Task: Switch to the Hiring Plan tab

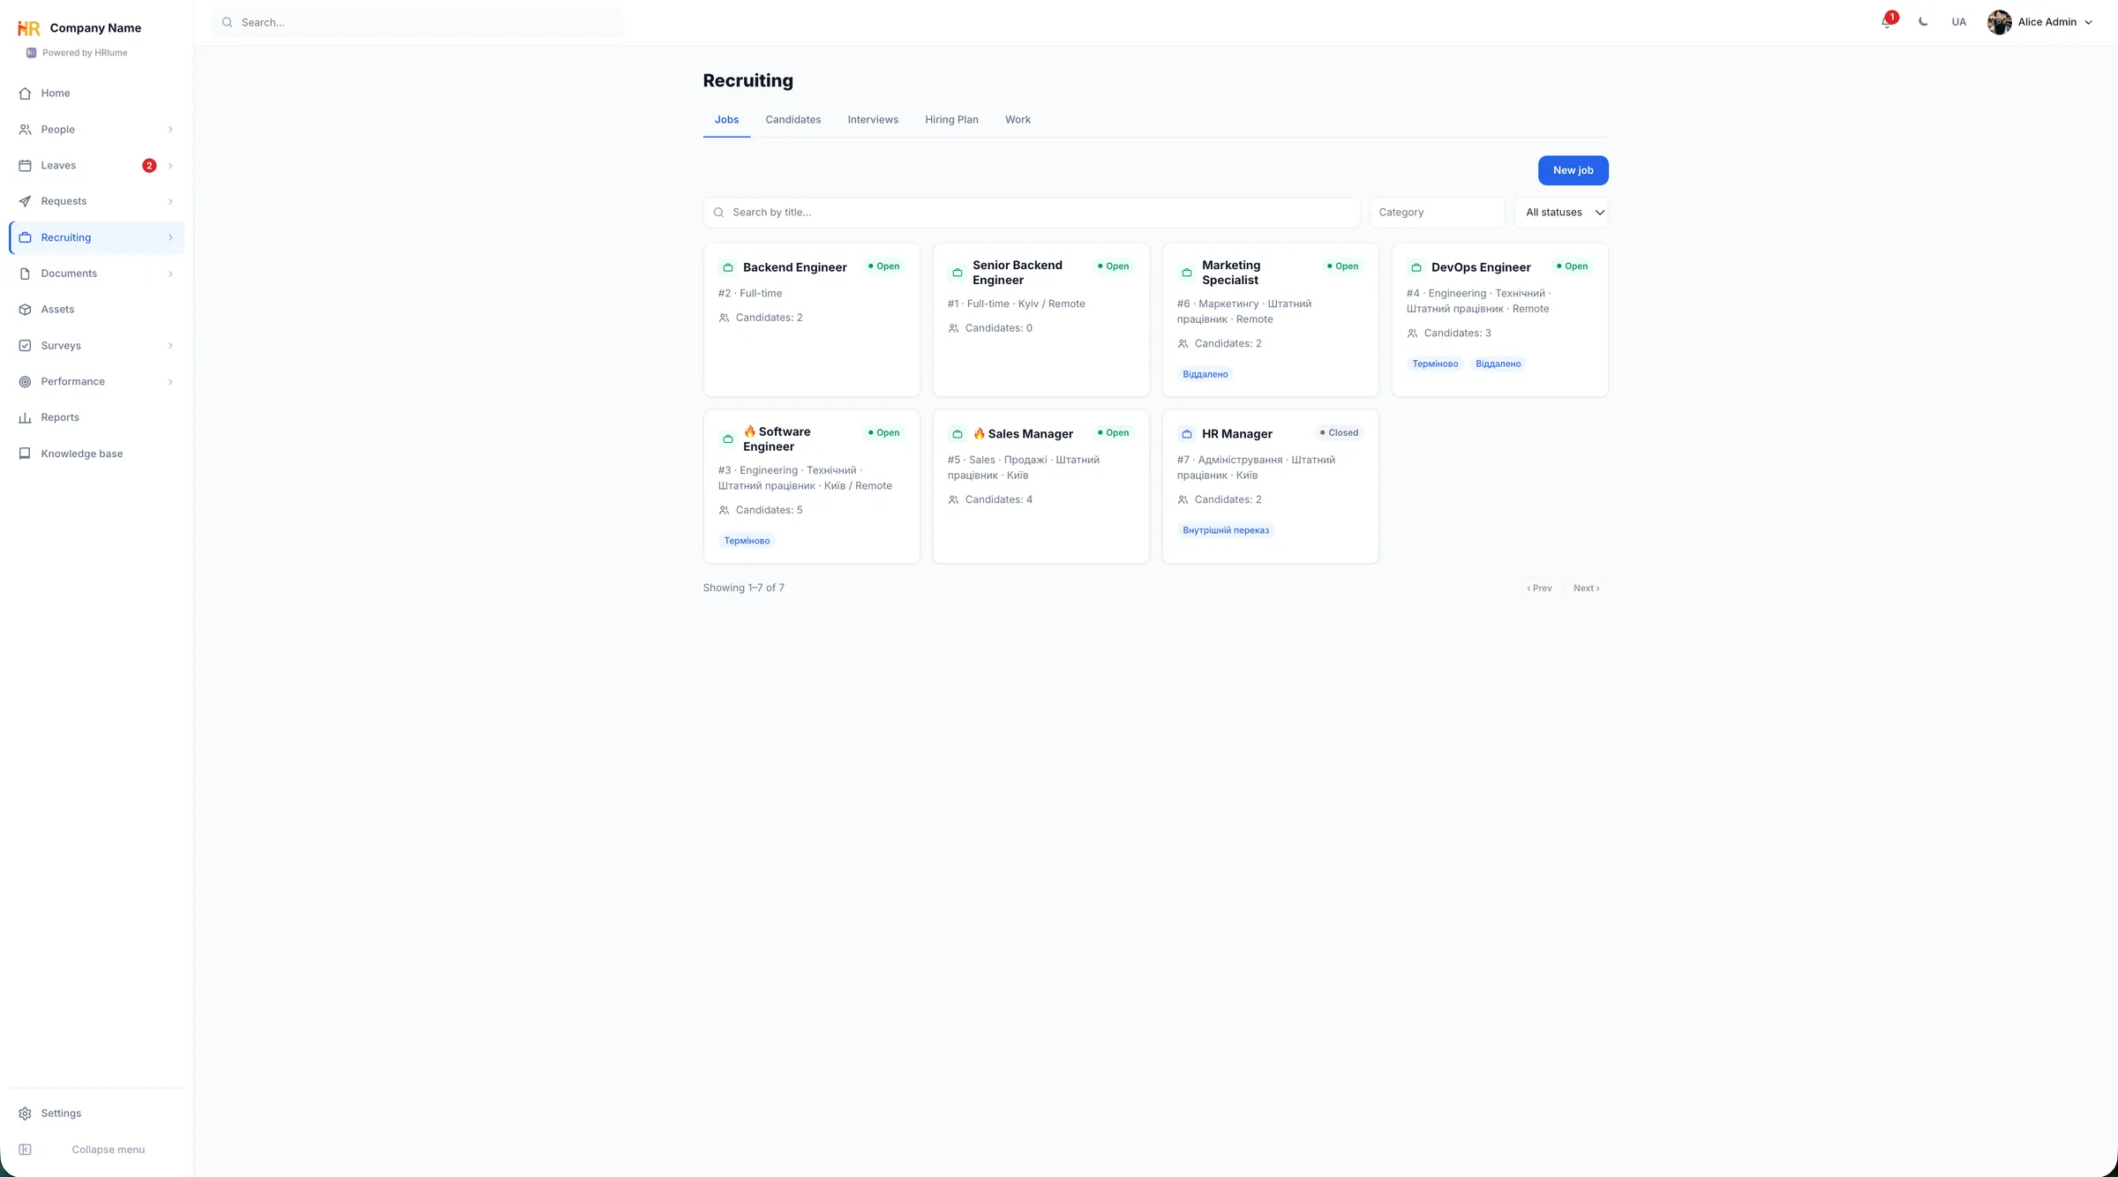Action: pos(951,120)
